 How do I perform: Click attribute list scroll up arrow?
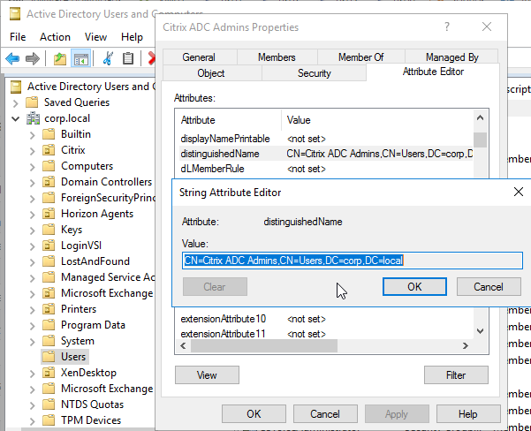click(480, 117)
